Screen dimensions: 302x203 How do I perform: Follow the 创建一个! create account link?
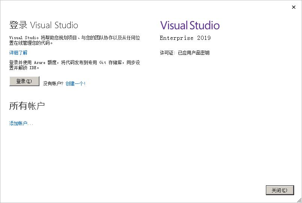[75, 83]
